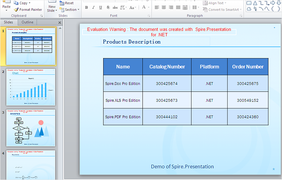The image size is (282, 180).
Task: Justify the text
Action: [178, 7]
